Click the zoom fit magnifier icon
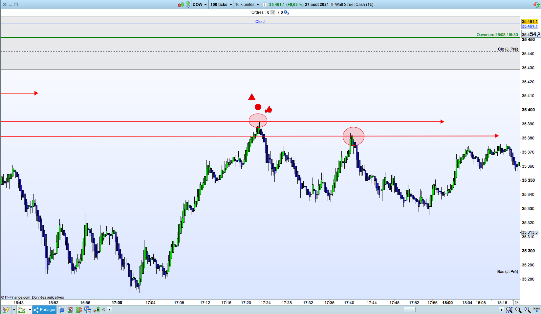Viewport: 541px width, 314px height. pyautogui.click(x=509, y=310)
